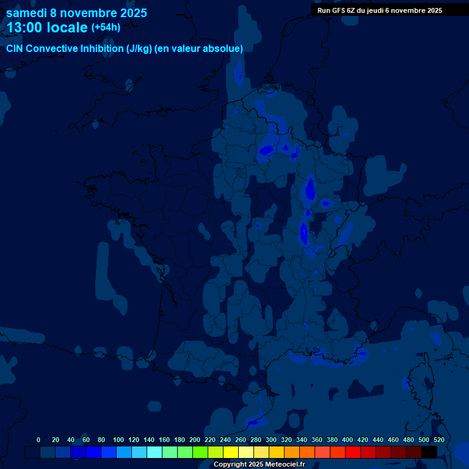Pick the cyan swatch between 140 and 160
This screenshot has height=469, width=469.
[x=155, y=452]
